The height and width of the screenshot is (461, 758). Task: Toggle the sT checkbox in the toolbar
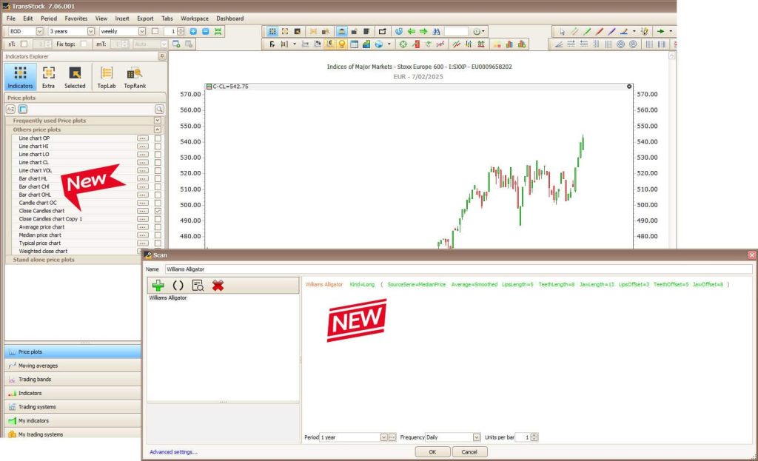23,44
